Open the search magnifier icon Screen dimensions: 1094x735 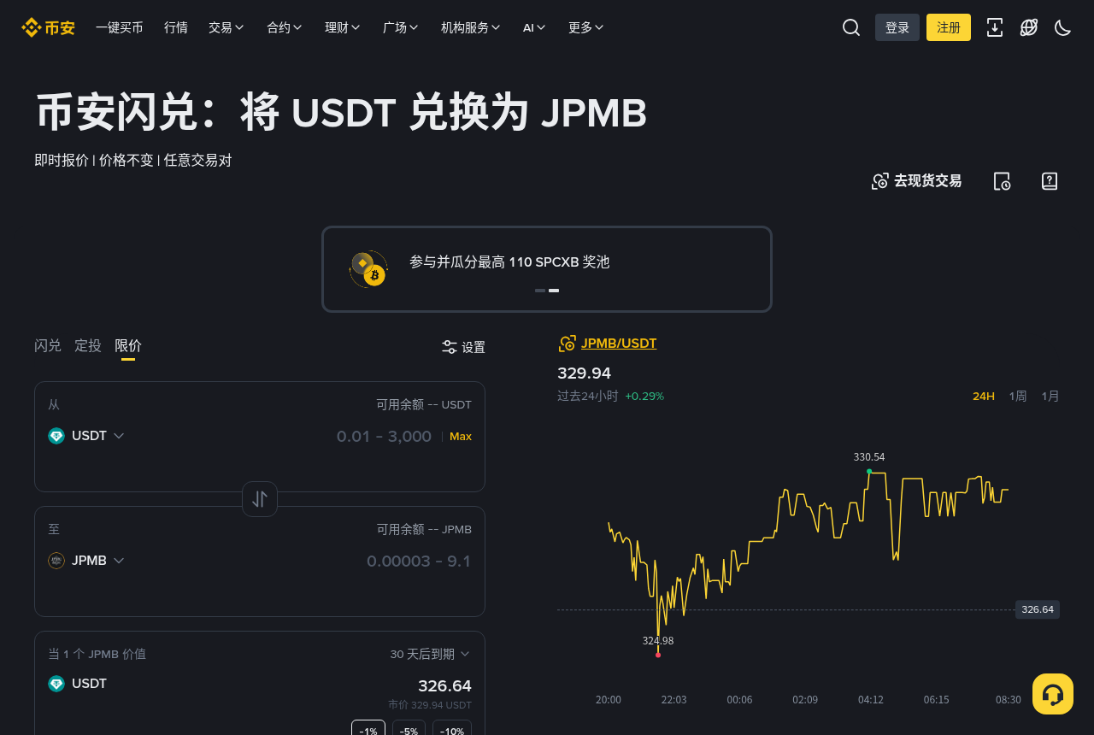pos(851,27)
